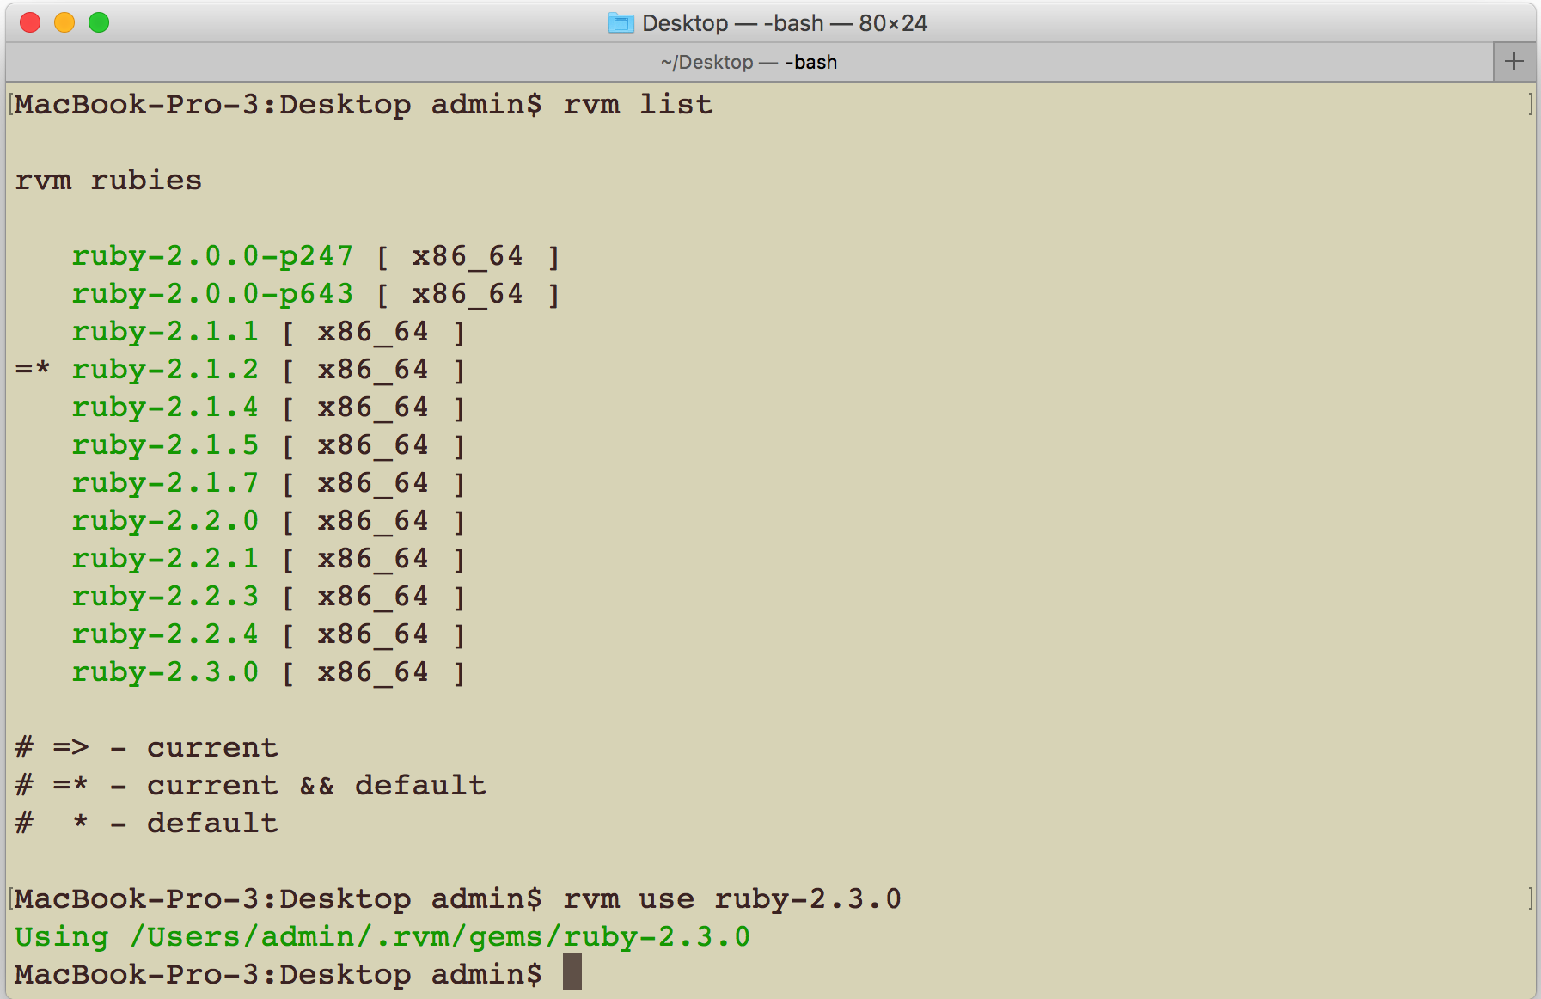Click the yellow minimize window control
1541x999 pixels.
[64, 23]
